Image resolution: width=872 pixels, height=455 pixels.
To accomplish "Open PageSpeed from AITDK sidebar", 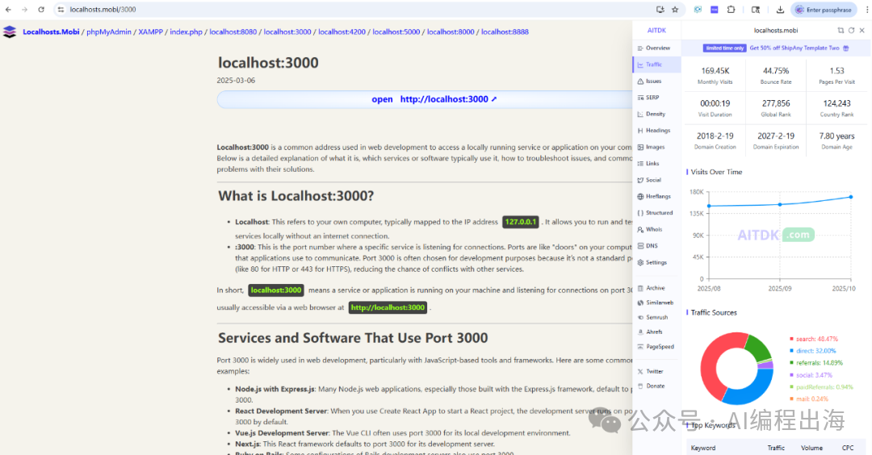I will [656, 347].
